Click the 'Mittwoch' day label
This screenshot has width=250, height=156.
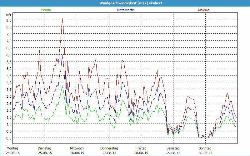tap(77, 148)
